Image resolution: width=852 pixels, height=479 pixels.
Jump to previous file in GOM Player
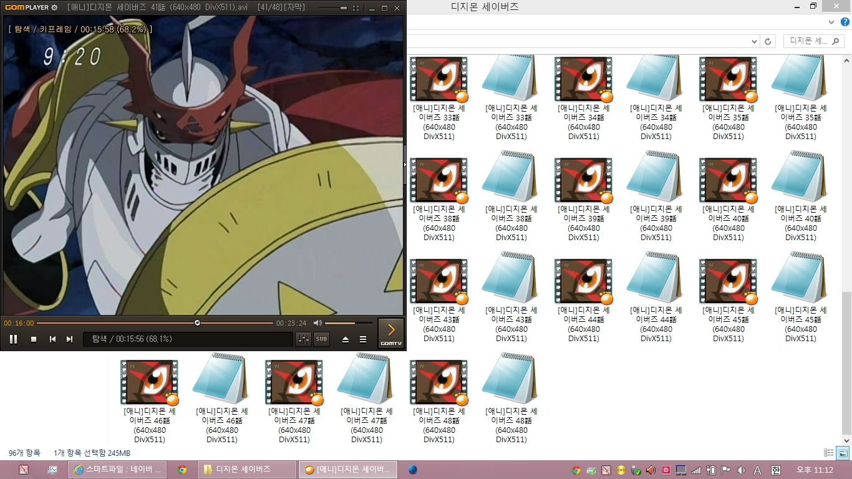(x=53, y=339)
